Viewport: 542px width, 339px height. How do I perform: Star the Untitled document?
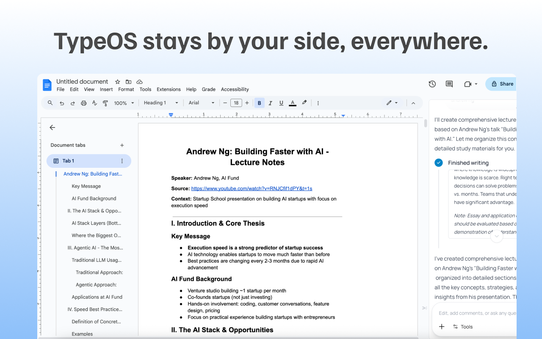click(x=118, y=82)
